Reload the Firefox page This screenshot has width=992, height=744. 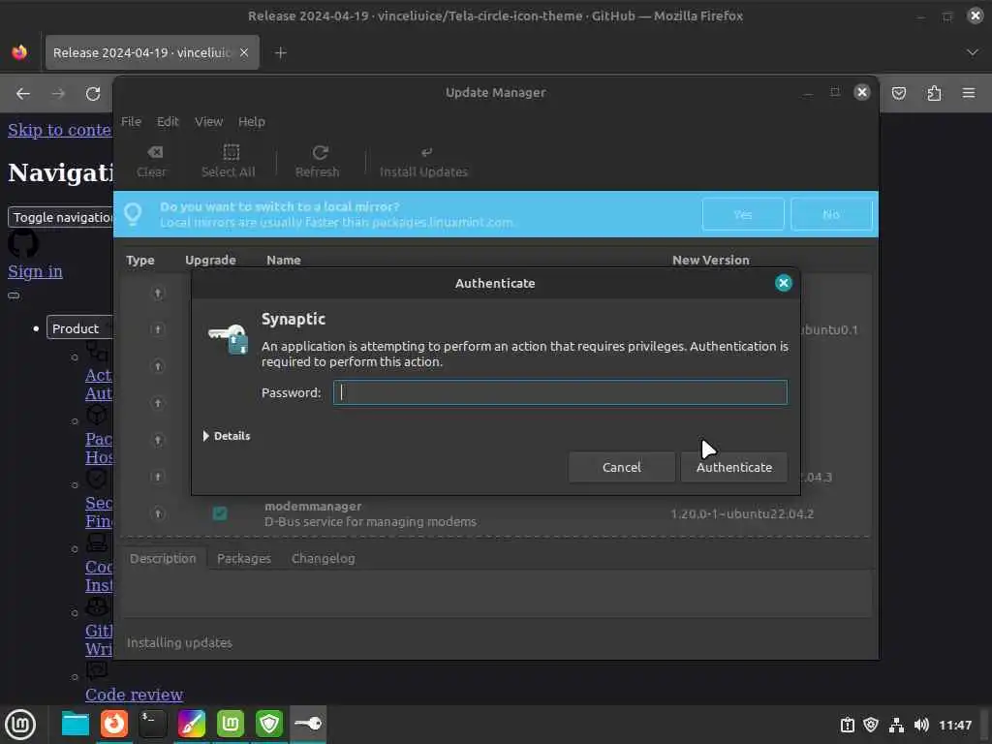pos(93,94)
